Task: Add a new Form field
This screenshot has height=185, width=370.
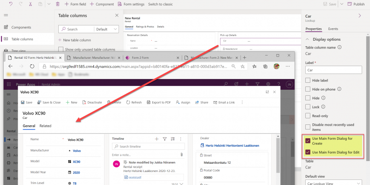Action: (x=75, y=4)
